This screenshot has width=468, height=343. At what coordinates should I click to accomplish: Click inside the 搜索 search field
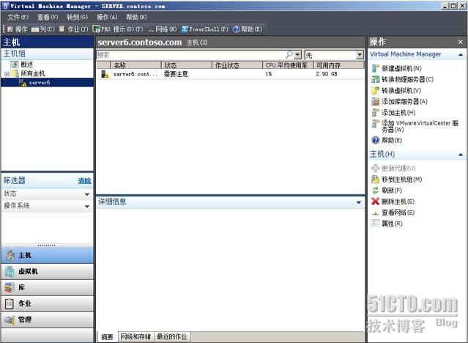pyautogui.click(x=191, y=55)
